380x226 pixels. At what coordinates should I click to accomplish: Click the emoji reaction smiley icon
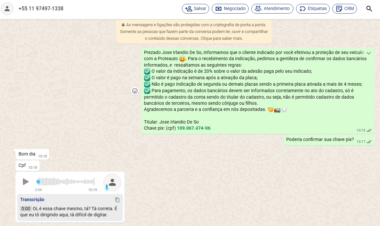pos(135,91)
